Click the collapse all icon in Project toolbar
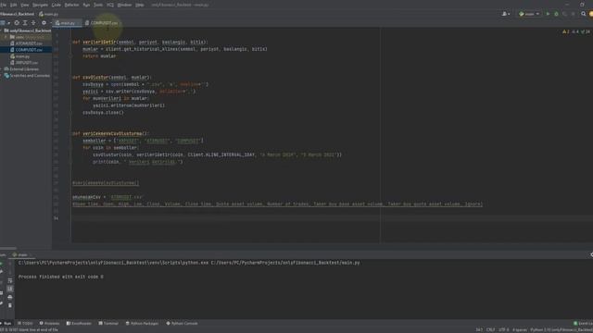Screen dimensions: 593x333 (33, 23)
